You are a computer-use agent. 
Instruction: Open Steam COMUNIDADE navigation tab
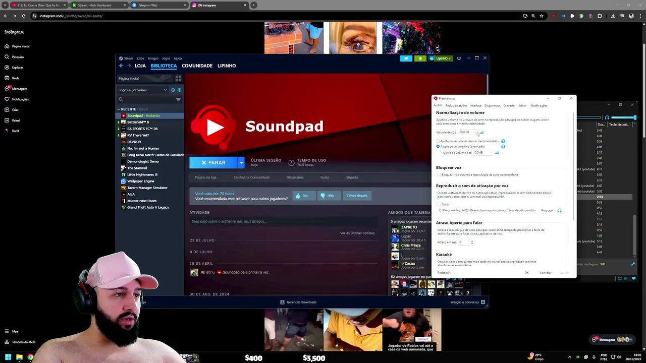197,66
